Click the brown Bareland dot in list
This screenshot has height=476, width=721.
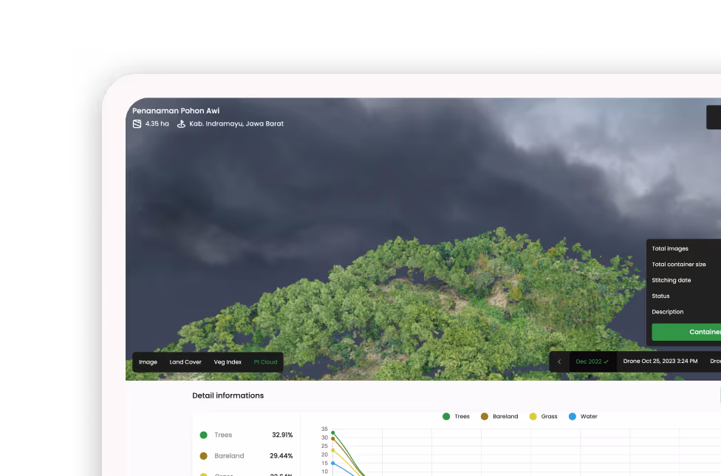click(204, 456)
